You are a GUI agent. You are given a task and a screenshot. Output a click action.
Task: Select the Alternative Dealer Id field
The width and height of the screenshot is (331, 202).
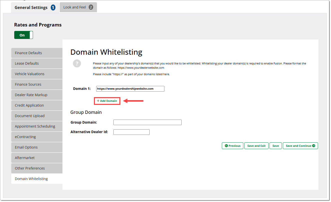coord(131,132)
